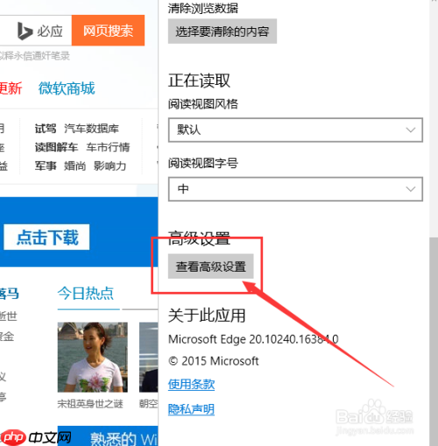Select the 今日热点 tab
This screenshot has width=438, height=446.
point(86,294)
